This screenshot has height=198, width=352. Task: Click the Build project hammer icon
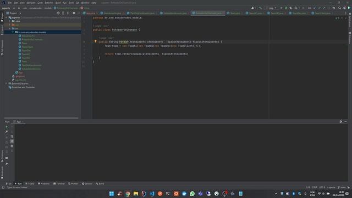(x=260, y=8)
